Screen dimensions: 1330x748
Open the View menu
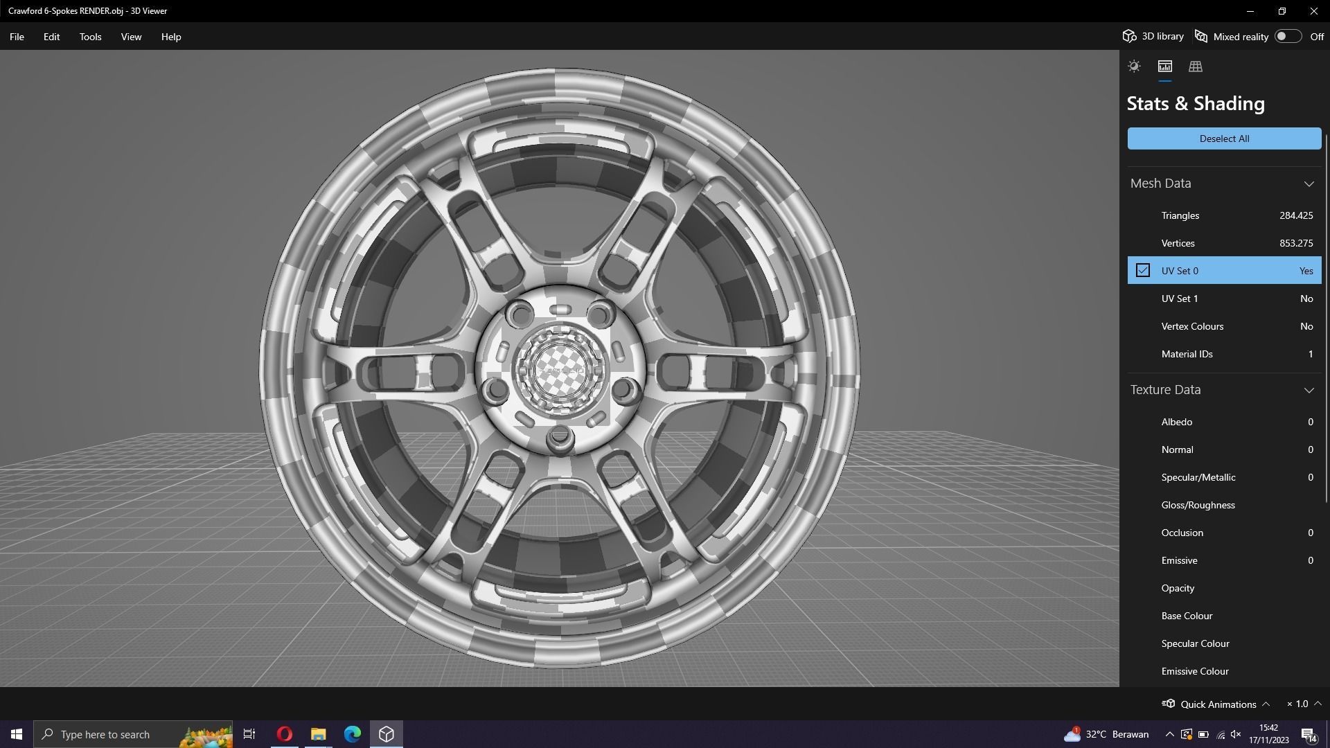coord(131,37)
